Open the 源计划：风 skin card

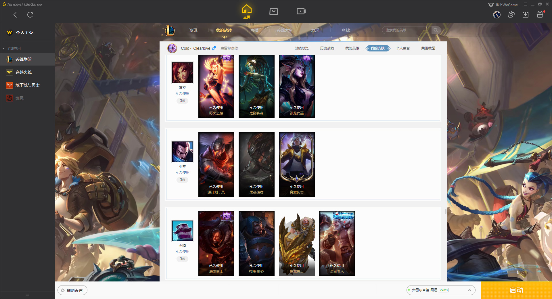[216, 164]
